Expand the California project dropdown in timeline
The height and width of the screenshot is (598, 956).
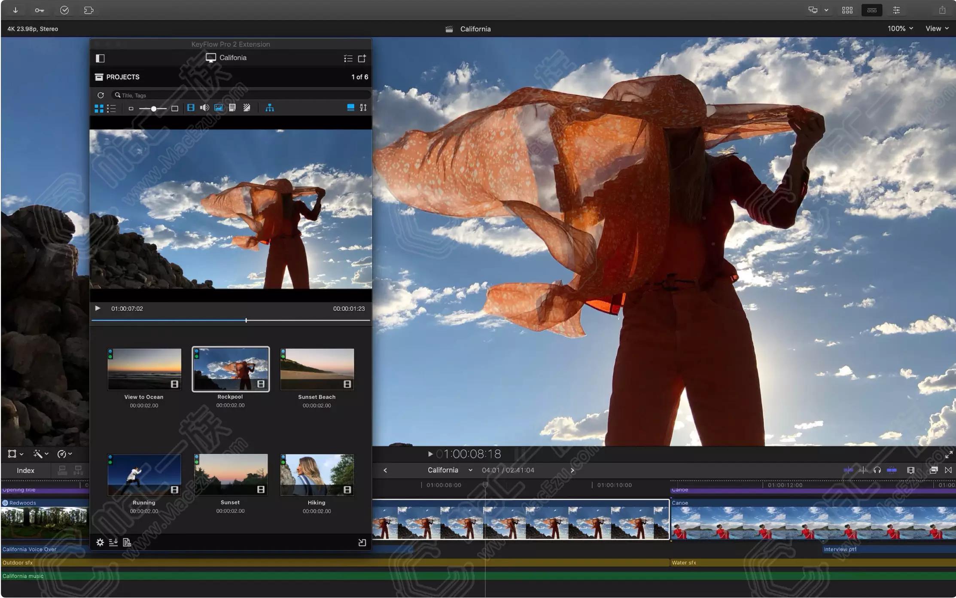(x=471, y=470)
